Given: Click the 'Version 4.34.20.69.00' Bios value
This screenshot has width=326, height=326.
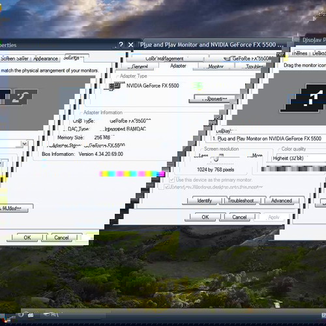Looking at the screenshot, I should 101,154.
